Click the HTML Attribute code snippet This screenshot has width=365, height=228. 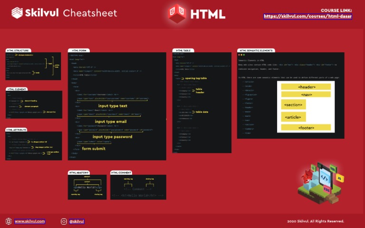[x=34, y=146]
